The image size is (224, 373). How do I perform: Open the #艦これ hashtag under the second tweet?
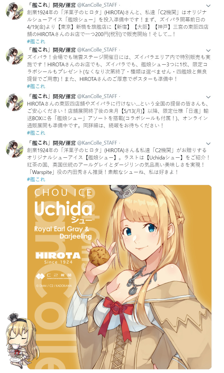36,86
